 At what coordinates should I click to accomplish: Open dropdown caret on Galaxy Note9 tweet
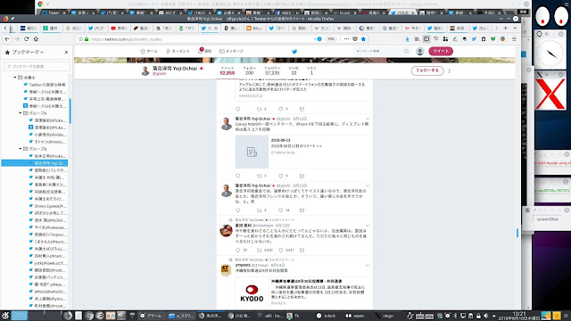click(x=368, y=119)
